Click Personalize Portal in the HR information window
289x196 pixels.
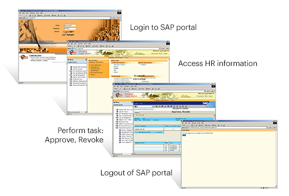(x=156, y=54)
